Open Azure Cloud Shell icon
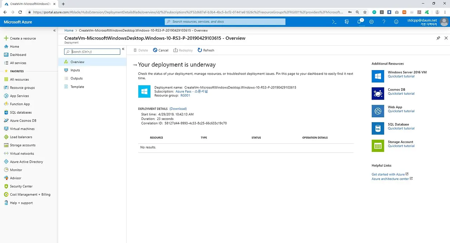 [334, 22]
